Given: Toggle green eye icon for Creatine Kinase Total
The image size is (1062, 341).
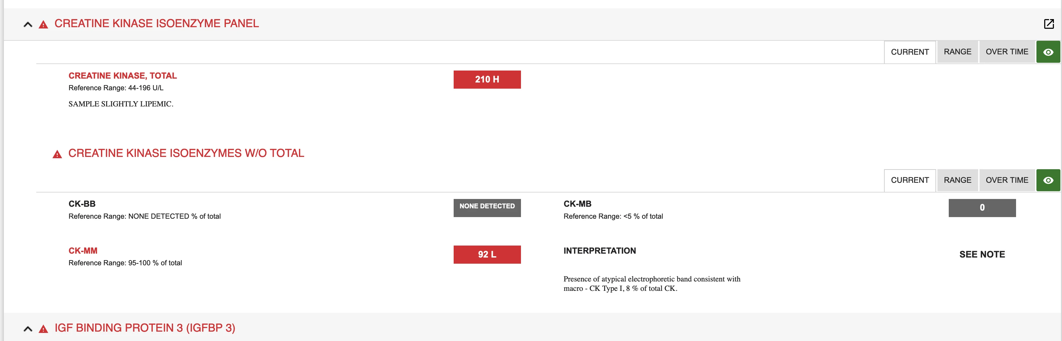Looking at the screenshot, I should (x=1048, y=52).
